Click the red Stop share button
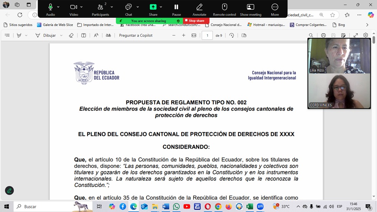 pyautogui.click(x=196, y=21)
